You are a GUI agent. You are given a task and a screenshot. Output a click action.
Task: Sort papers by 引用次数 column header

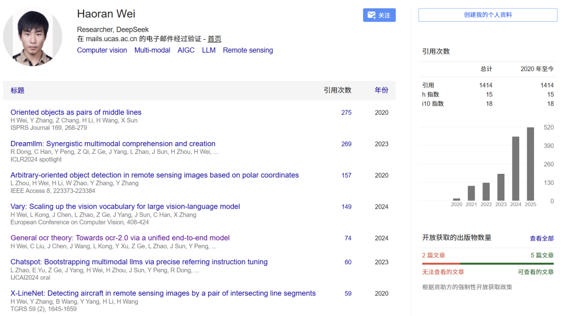coord(337,90)
